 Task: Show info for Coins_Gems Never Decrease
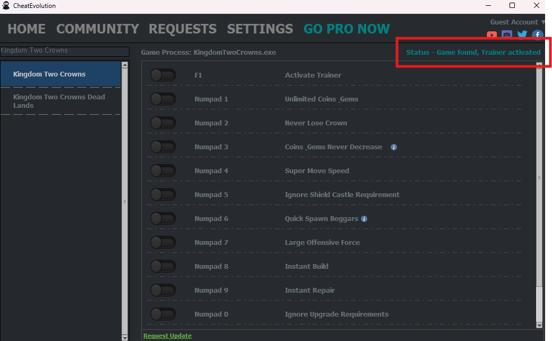point(394,147)
